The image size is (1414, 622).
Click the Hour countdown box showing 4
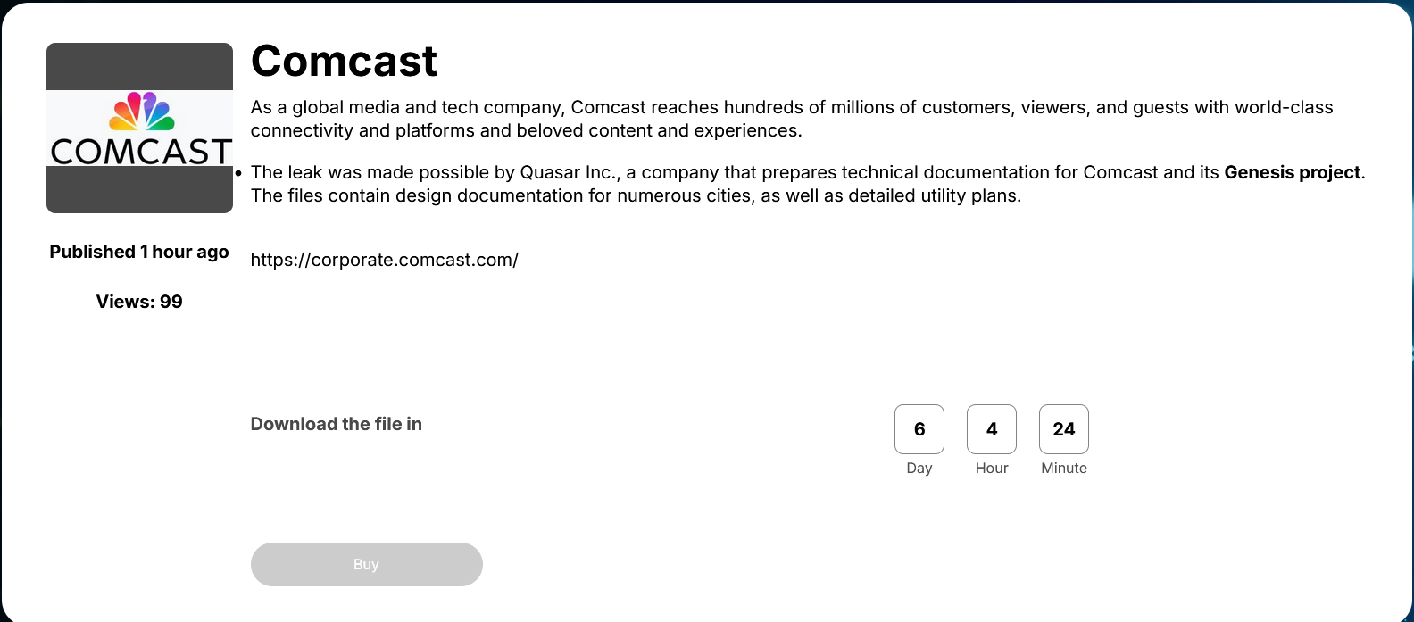click(x=991, y=429)
